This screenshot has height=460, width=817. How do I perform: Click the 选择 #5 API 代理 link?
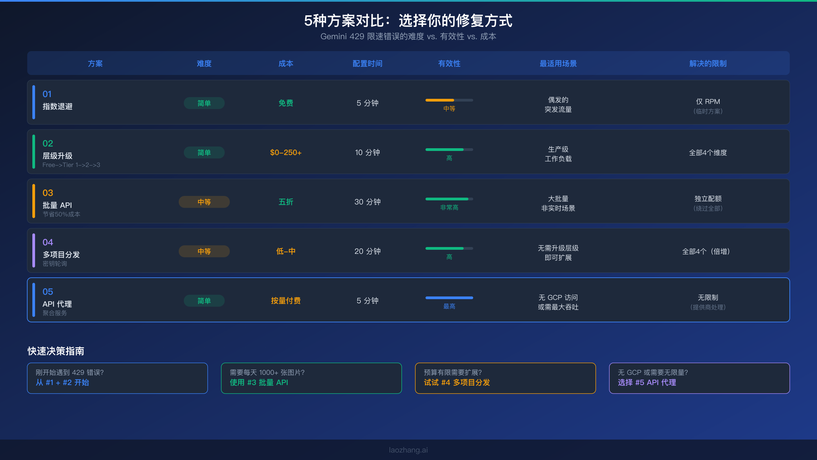(647, 383)
